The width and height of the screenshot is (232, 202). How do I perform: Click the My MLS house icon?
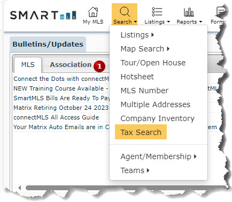click(x=93, y=12)
